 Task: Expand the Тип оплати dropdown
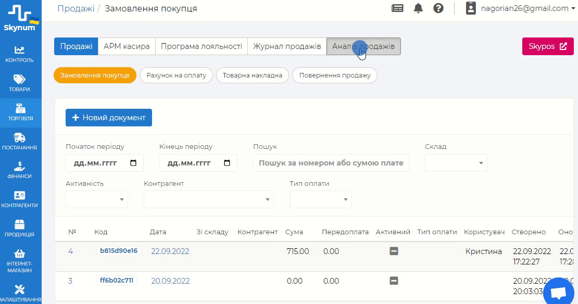320,199
